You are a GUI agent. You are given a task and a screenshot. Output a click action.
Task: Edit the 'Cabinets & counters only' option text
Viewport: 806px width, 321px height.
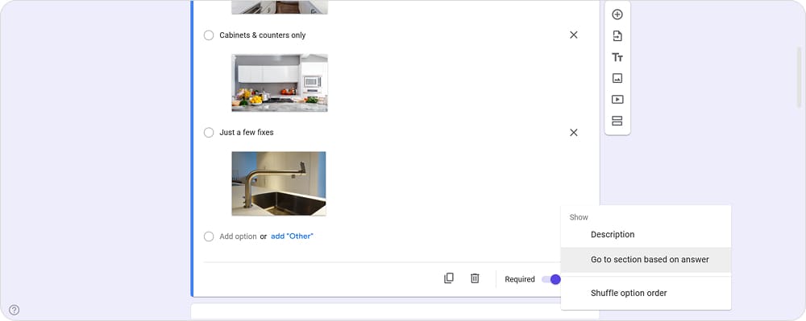pos(263,35)
